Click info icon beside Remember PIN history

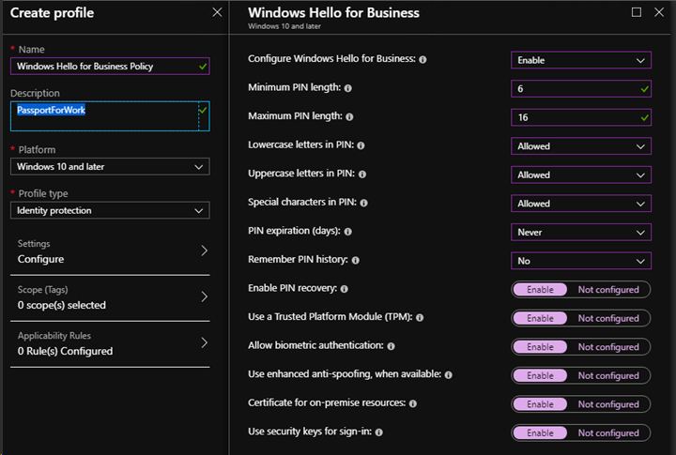click(x=355, y=260)
